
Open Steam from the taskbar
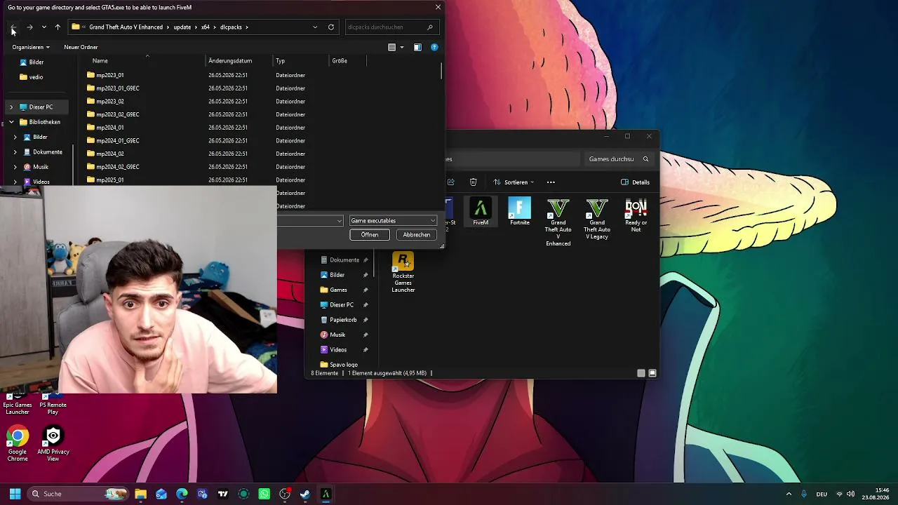[x=305, y=494]
